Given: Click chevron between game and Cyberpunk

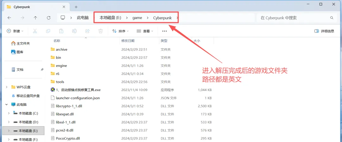Looking at the screenshot, I should [x=148, y=18].
